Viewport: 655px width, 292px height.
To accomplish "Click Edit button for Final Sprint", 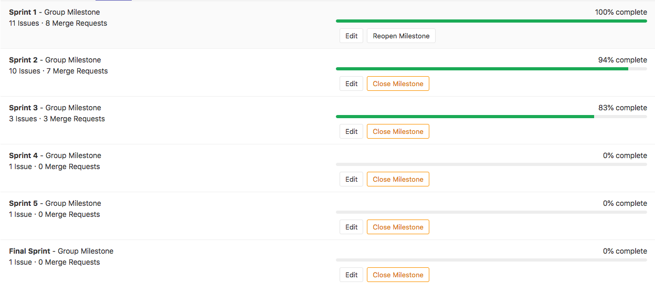I will click(351, 275).
